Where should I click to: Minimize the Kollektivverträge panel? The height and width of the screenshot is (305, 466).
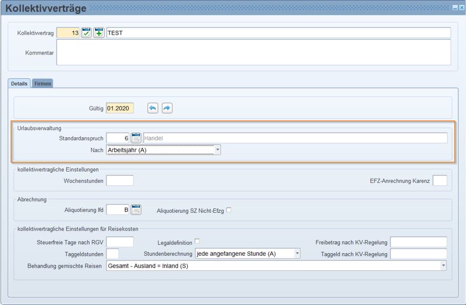(x=455, y=8)
